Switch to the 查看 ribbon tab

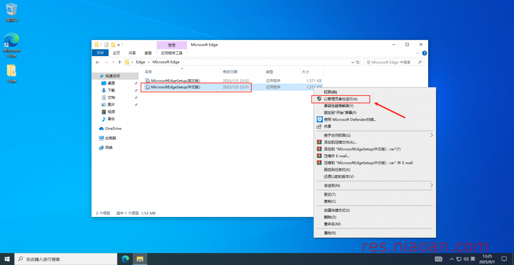pos(148,53)
